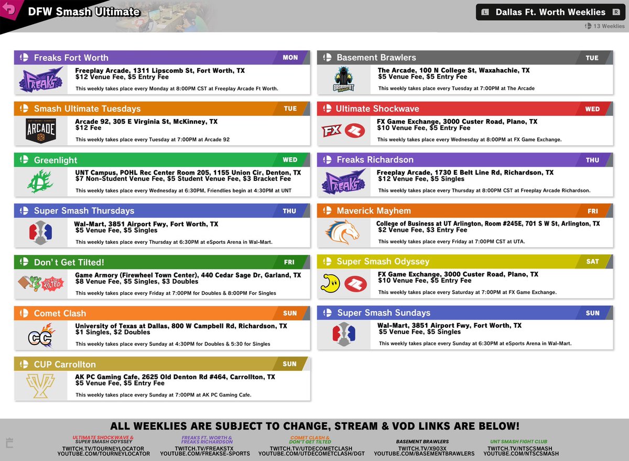Click the 13 Weeklies counter
Viewport: 629px width, 461px height.
(605, 26)
